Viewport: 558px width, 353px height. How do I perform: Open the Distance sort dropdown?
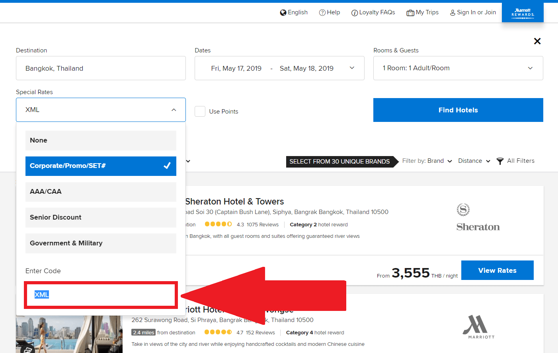click(x=474, y=161)
